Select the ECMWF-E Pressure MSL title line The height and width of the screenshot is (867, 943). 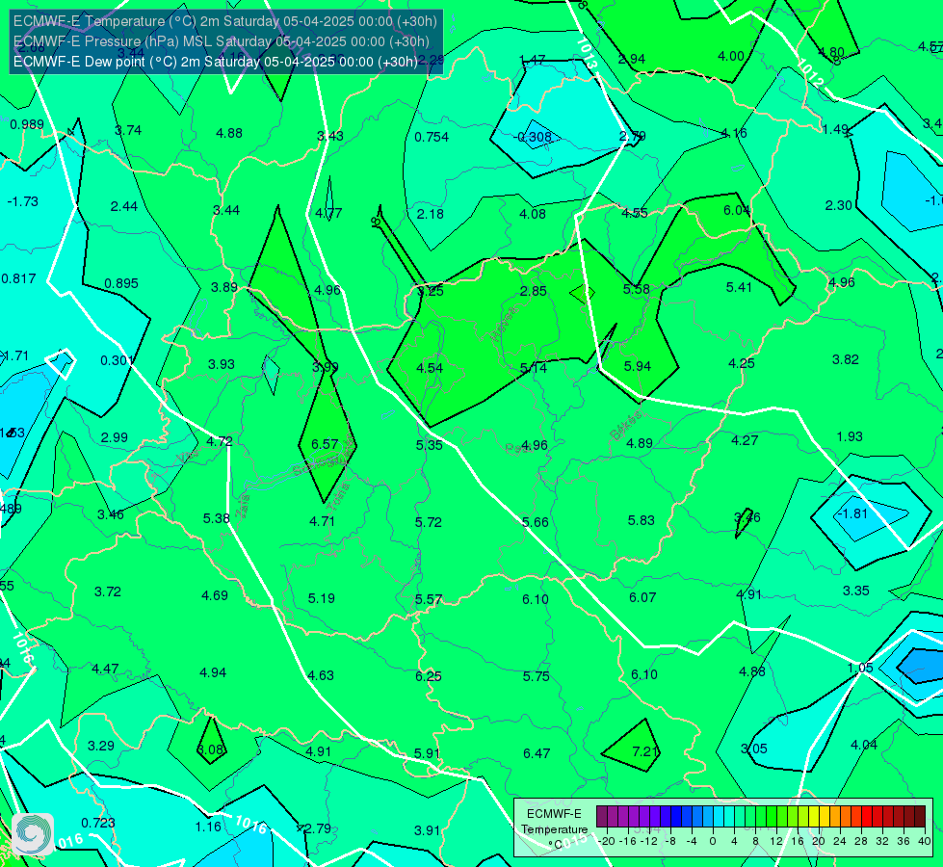click(222, 41)
